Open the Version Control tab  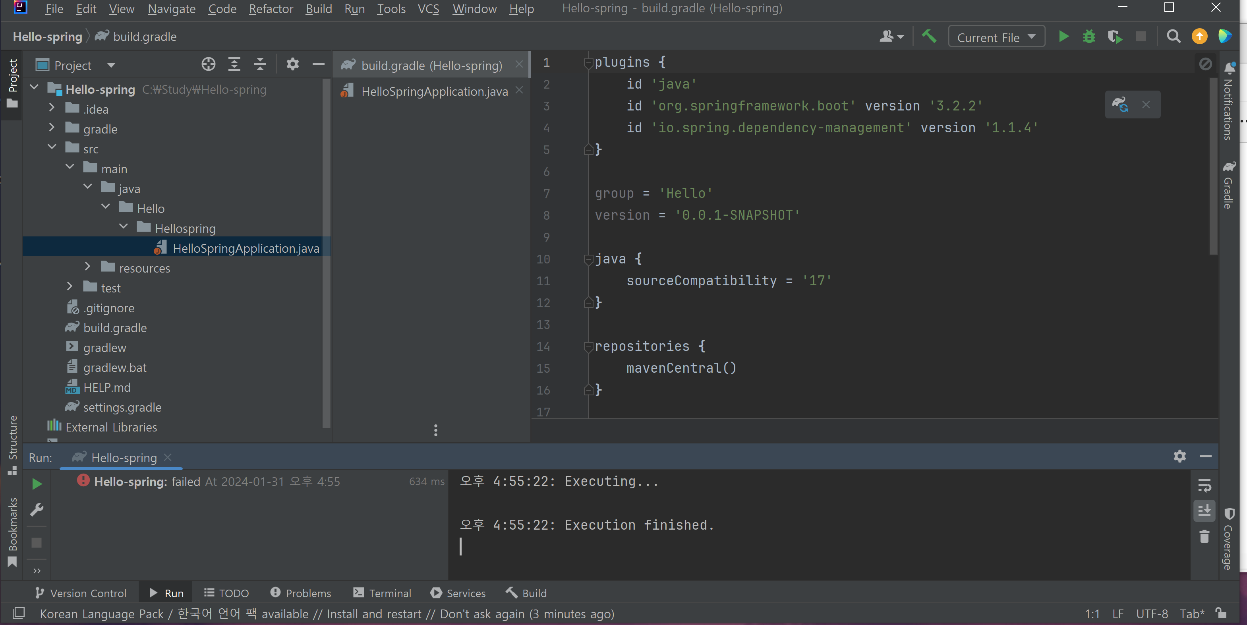tap(80, 592)
